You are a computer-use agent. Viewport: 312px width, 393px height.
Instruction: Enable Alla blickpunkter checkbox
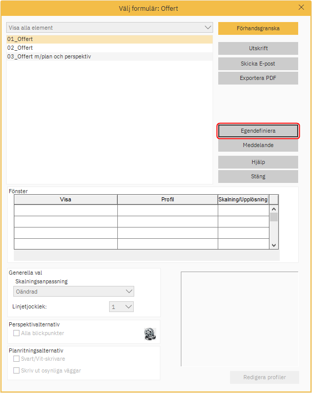16,333
